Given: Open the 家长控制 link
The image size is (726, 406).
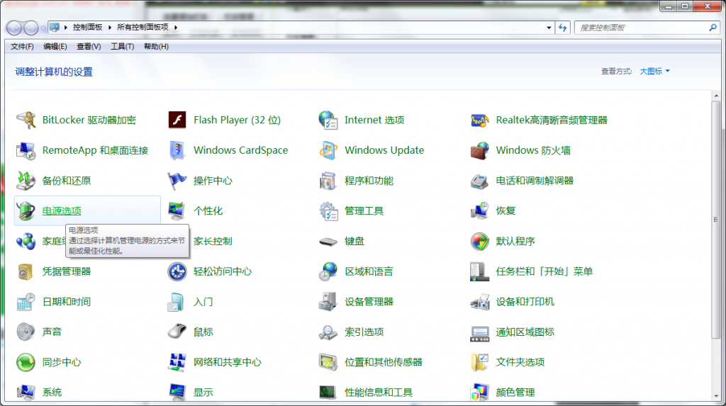Looking at the screenshot, I should [x=213, y=241].
